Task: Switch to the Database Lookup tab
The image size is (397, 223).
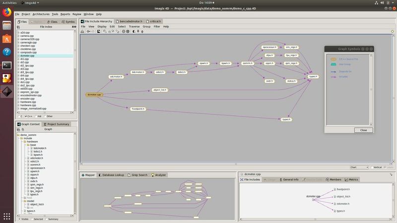Action: click(x=111, y=175)
